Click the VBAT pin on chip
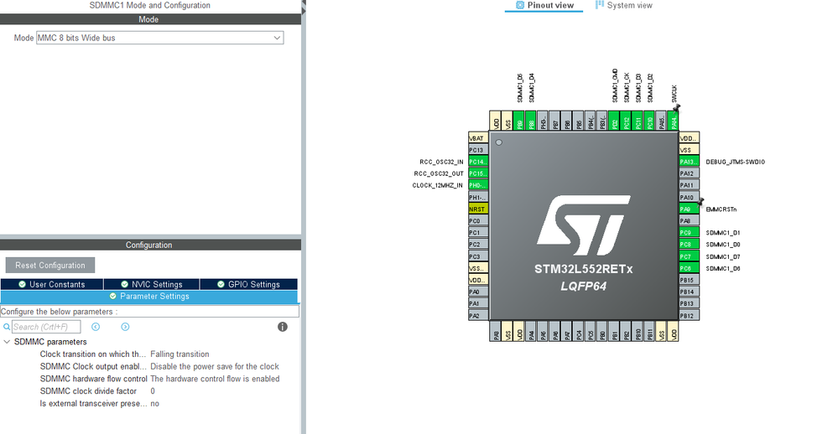This screenshot has height=434, width=838. point(478,138)
